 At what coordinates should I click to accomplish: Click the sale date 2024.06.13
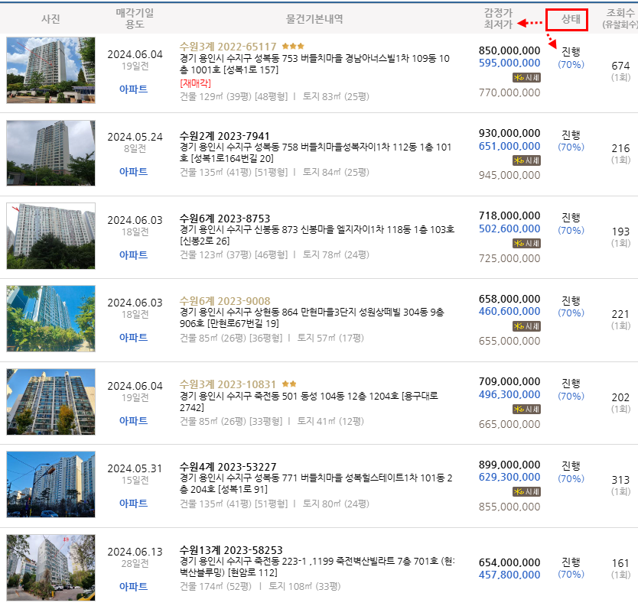pos(135,552)
